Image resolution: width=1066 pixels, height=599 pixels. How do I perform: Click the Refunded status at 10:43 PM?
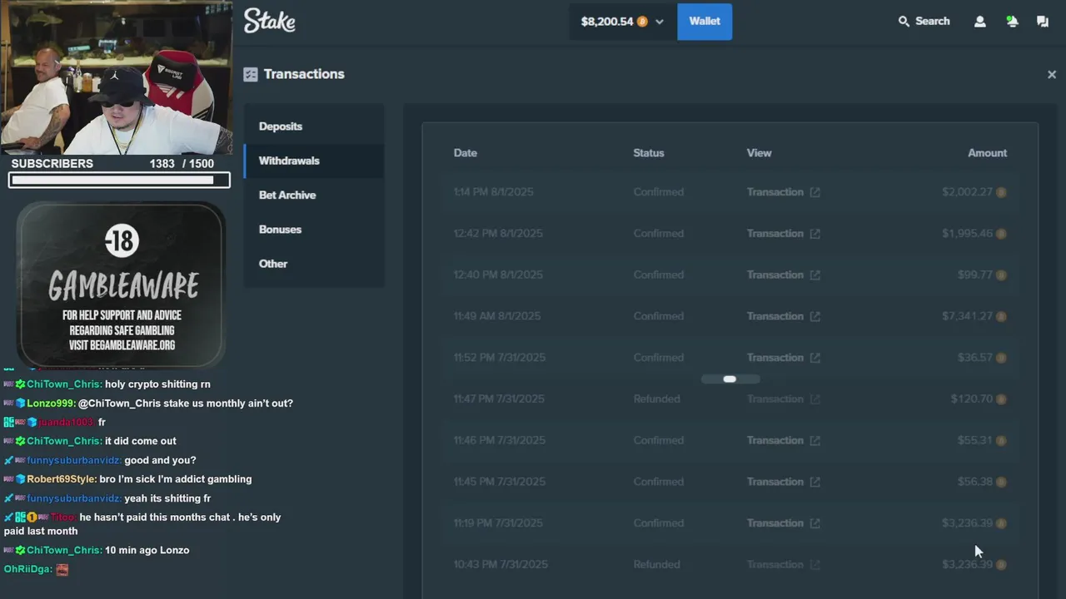pyautogui.click(x=656, y=565)
